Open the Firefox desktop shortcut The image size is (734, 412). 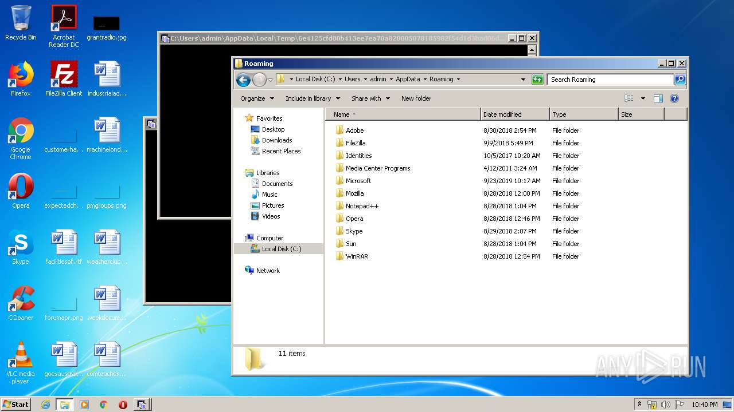[21, 79]
